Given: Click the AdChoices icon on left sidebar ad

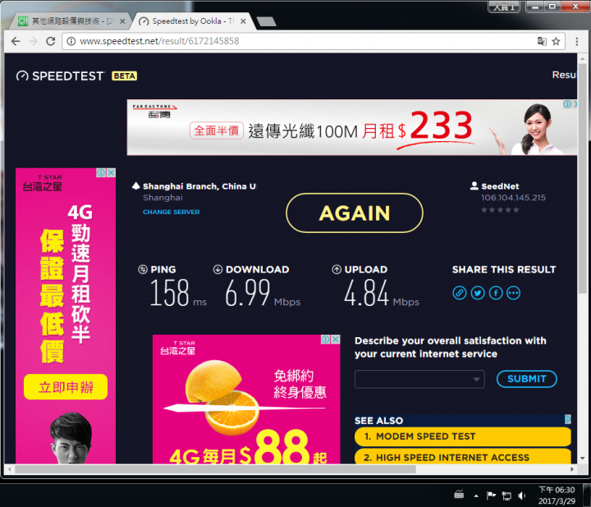Looking at the screenshot, I should tap(101, 172).
